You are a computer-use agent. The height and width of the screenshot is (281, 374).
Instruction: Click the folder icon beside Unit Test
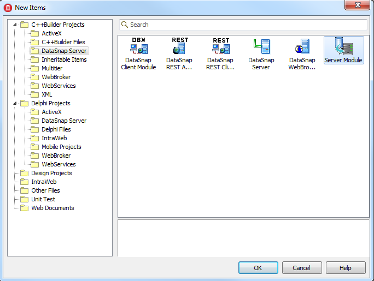[24, 199]
